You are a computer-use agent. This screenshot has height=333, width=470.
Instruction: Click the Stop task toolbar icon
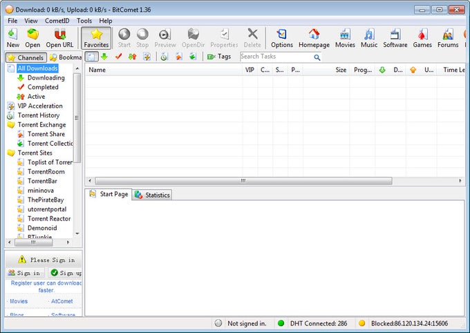142,38
